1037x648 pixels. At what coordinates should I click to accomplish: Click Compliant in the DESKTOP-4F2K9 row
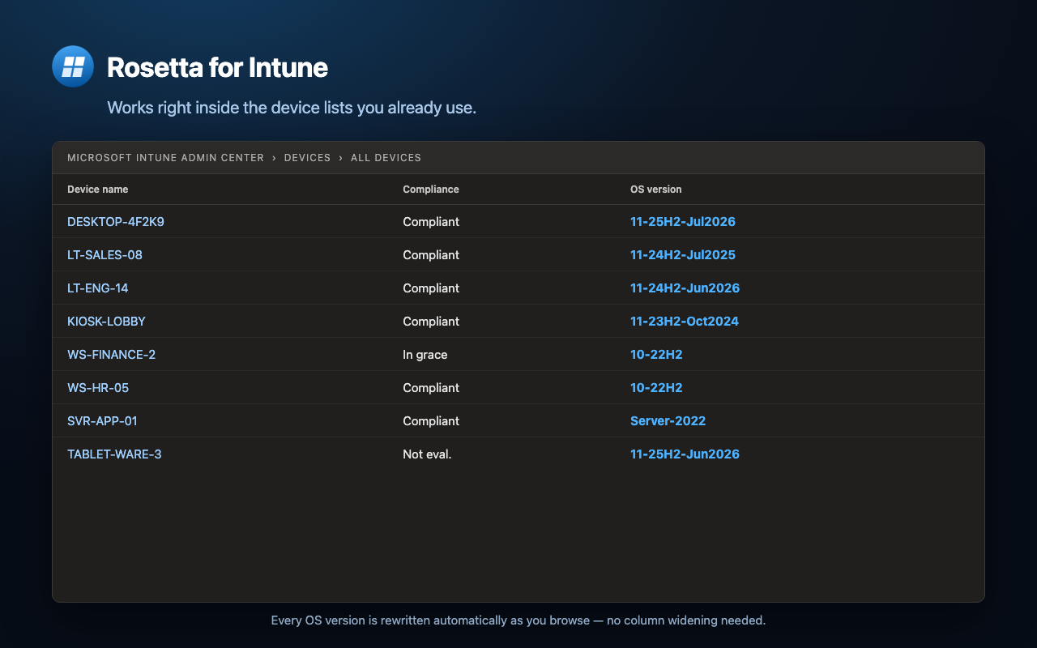pos(431,222)
